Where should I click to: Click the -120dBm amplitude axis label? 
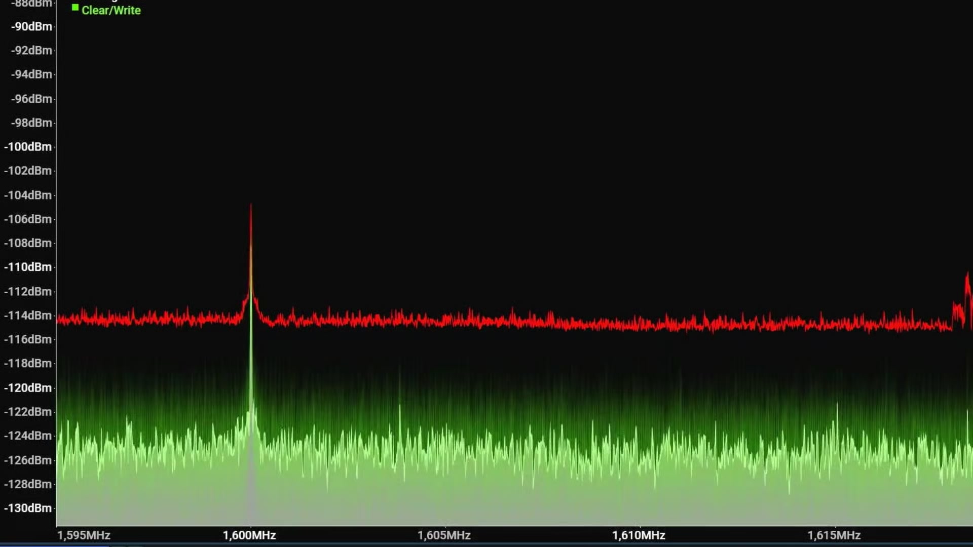click(x=28, y=387)
